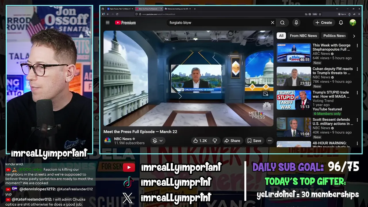Click ABC News channel name
368x207 pixels.
(321, 54)
